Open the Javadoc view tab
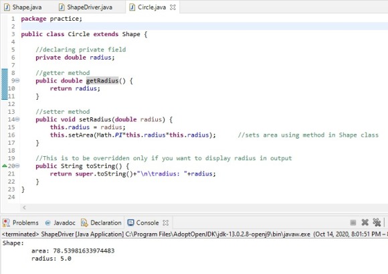The height and width of the screenshot is (274, 388). pos(60,222)
